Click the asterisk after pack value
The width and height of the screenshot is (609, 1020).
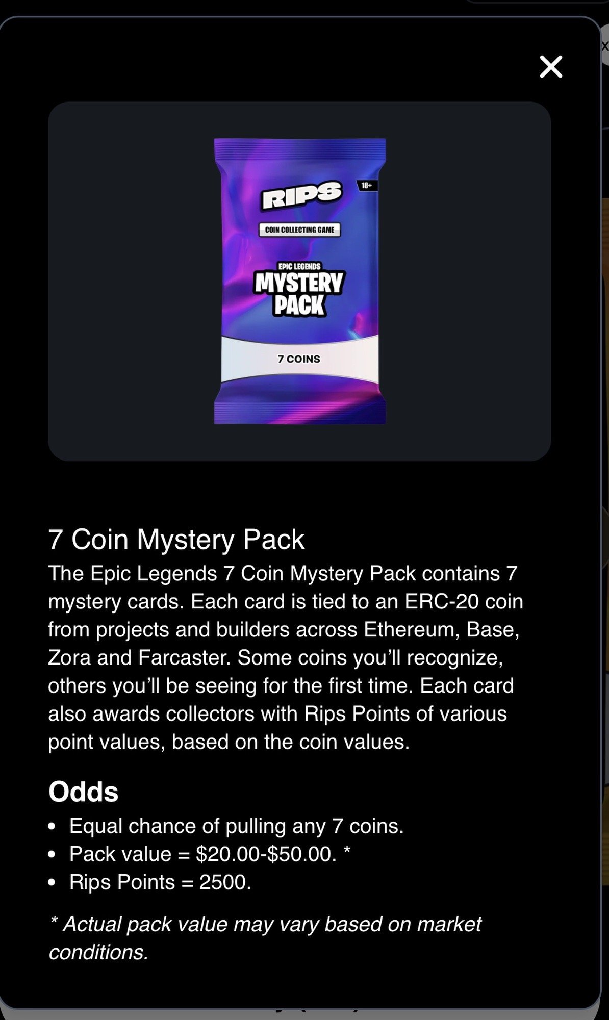tap(347, 852)
